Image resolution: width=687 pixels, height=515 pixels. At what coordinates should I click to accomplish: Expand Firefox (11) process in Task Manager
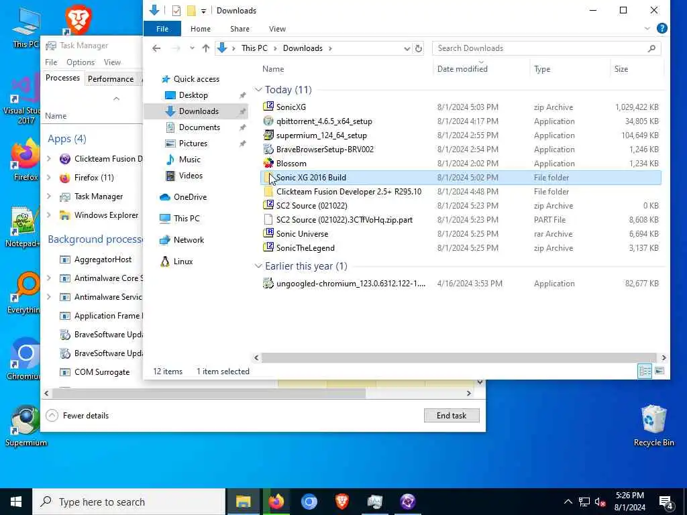49,177
